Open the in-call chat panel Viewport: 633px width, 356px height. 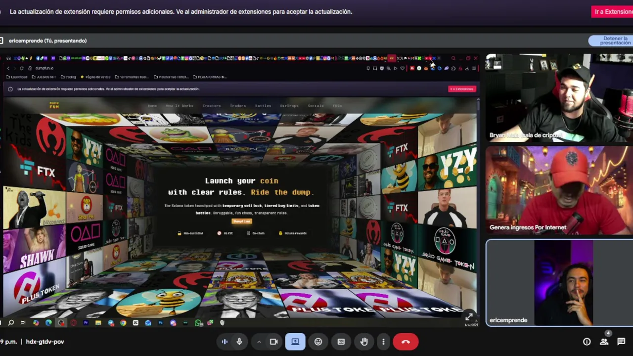tap(621, 342)
